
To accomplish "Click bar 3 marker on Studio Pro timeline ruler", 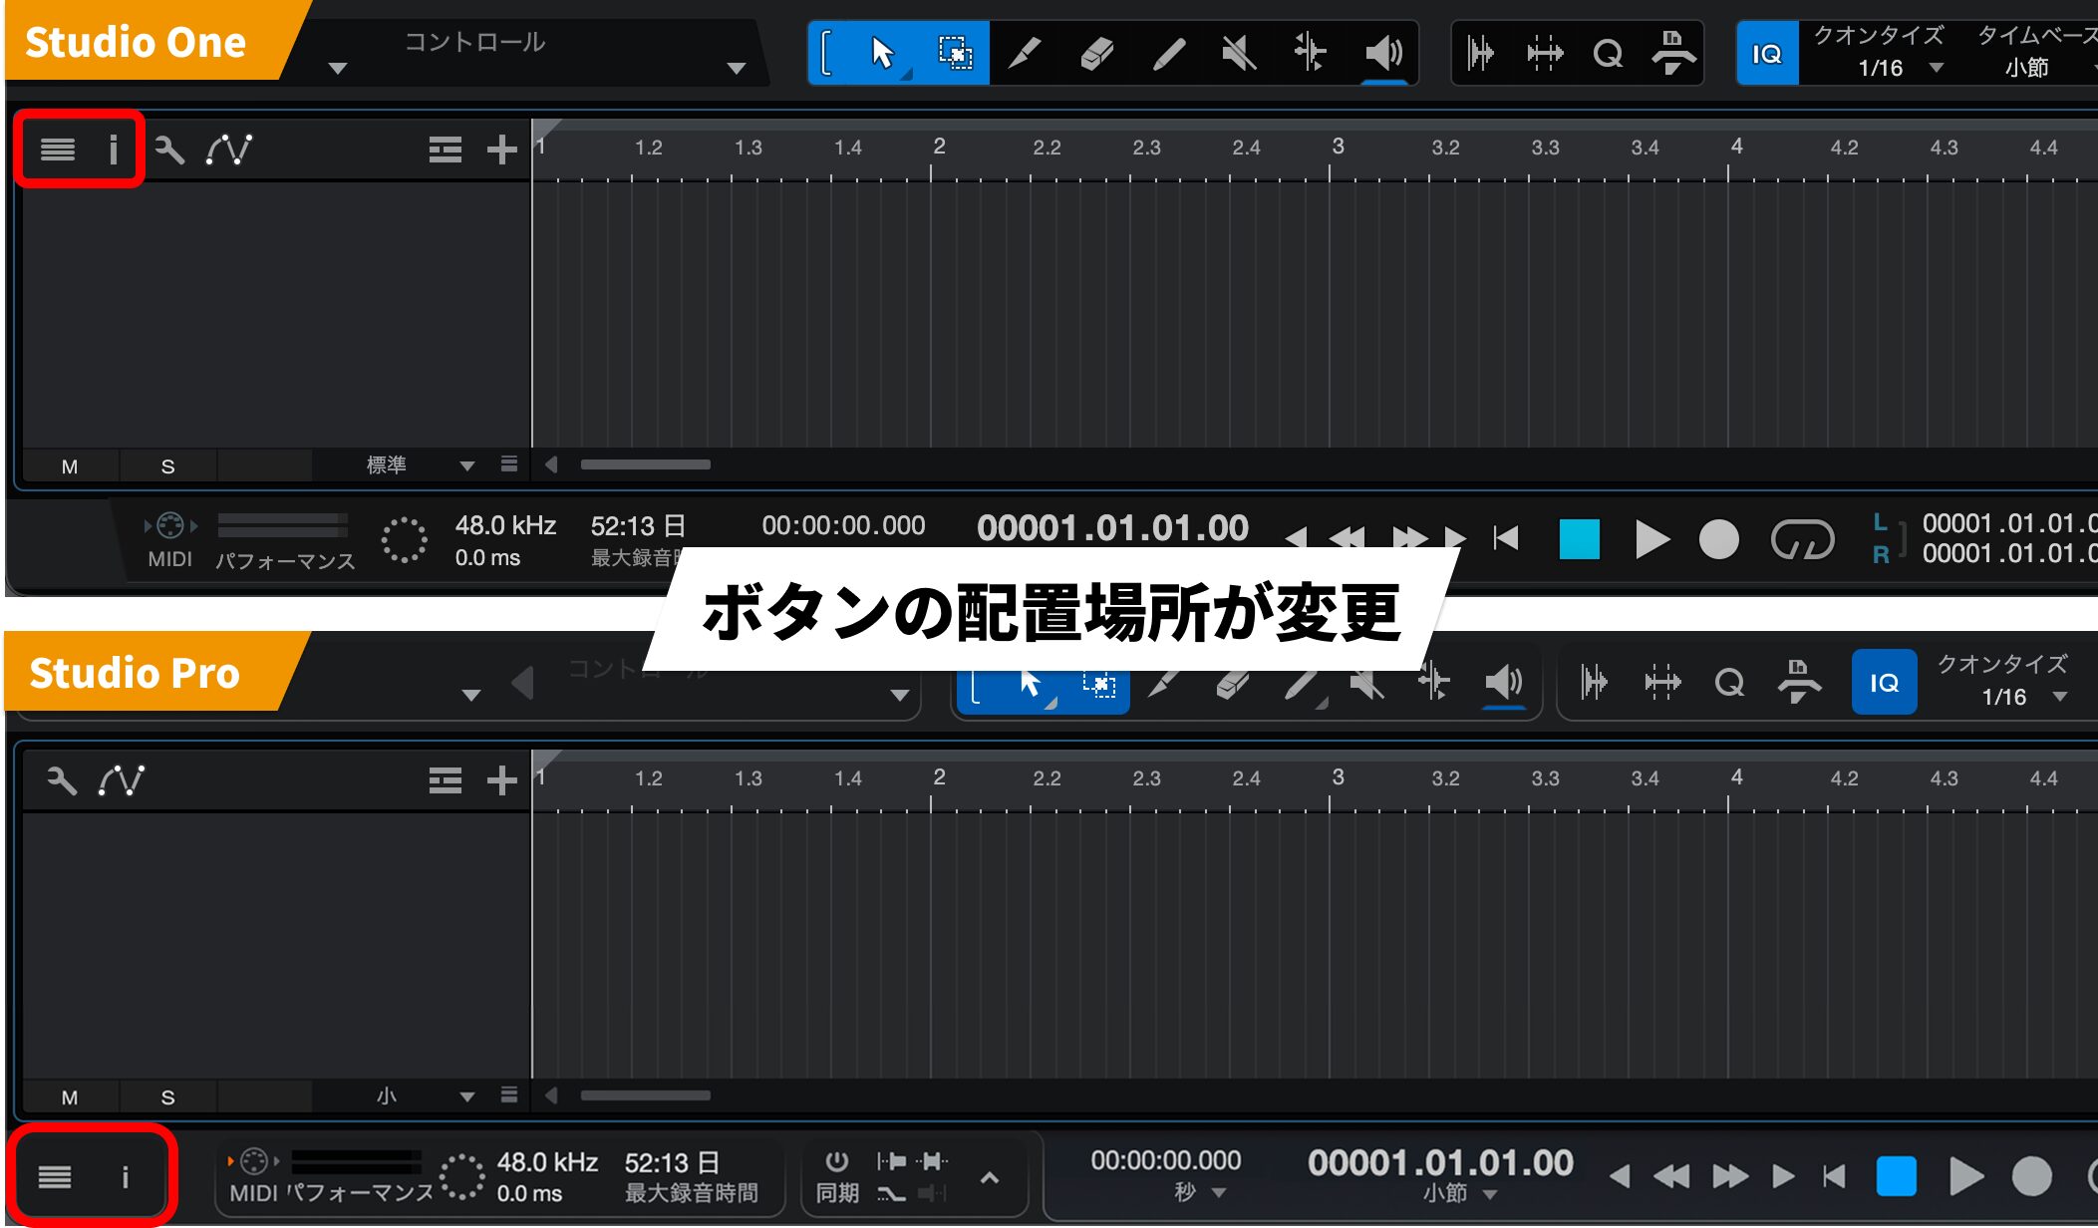I will pyautogui.click(x=1338, y=777).
